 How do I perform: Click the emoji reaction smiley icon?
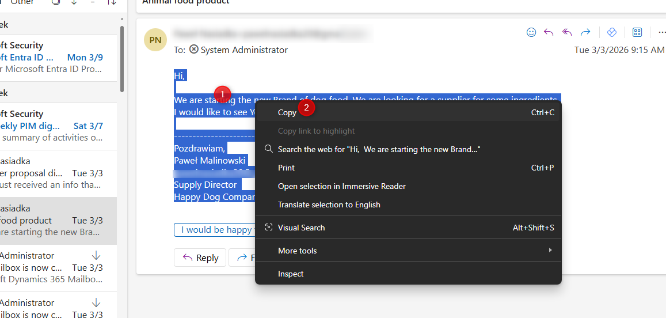click(x=531, y=32)
